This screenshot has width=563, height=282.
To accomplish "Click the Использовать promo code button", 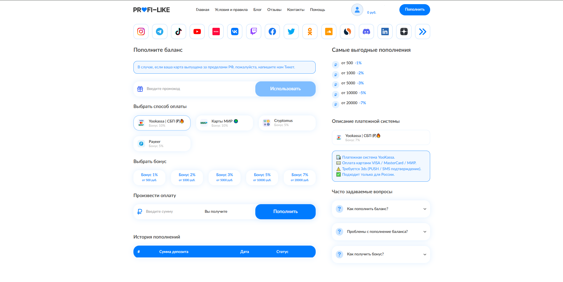I will coord(285,89).
